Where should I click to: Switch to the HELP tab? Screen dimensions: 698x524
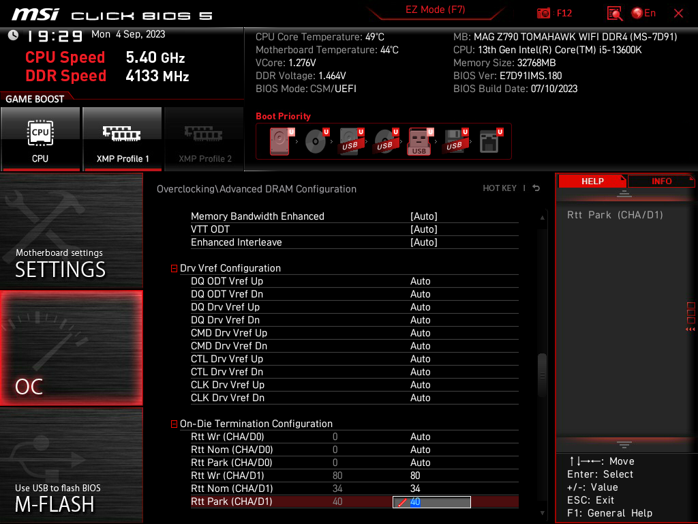592,181
